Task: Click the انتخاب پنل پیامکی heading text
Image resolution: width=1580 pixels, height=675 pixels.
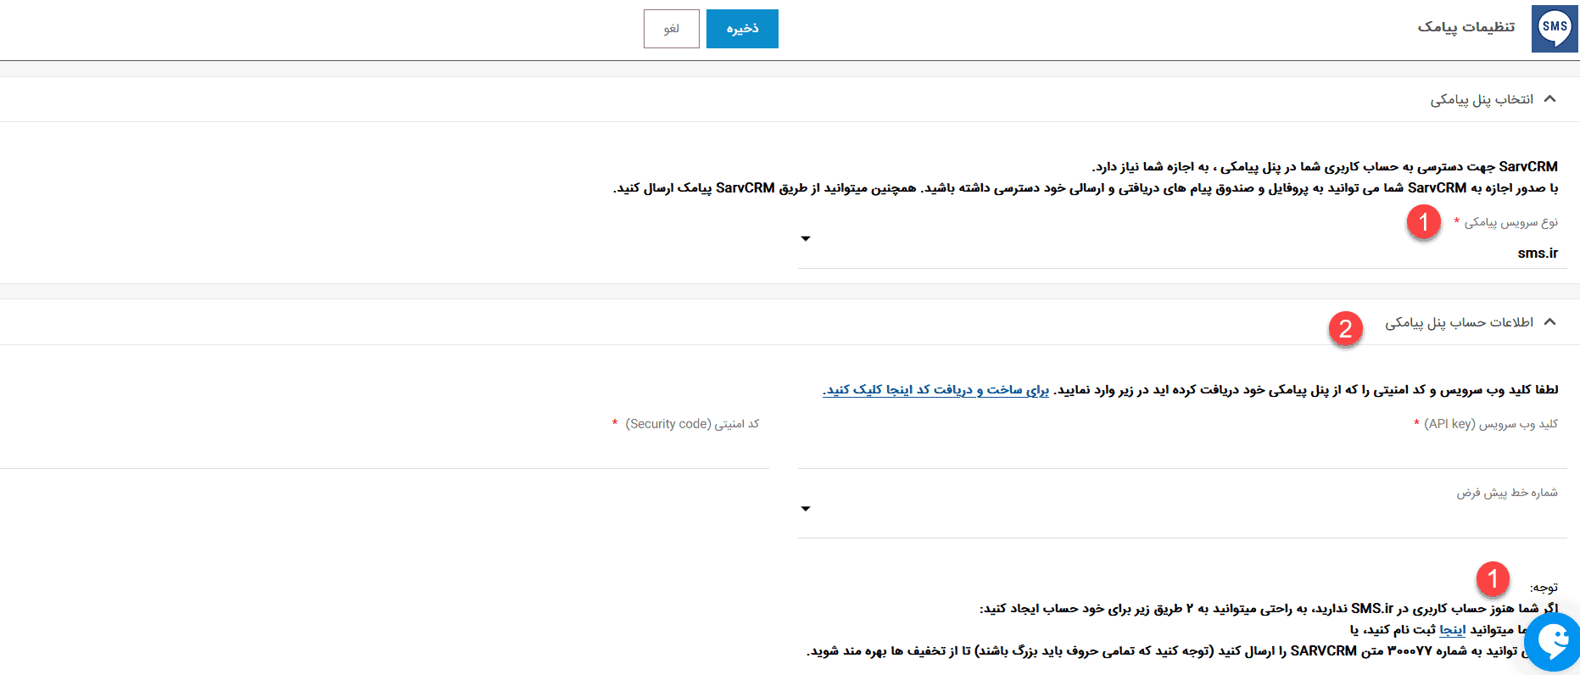Action: pyautogui.click(x=1482, y=99)
